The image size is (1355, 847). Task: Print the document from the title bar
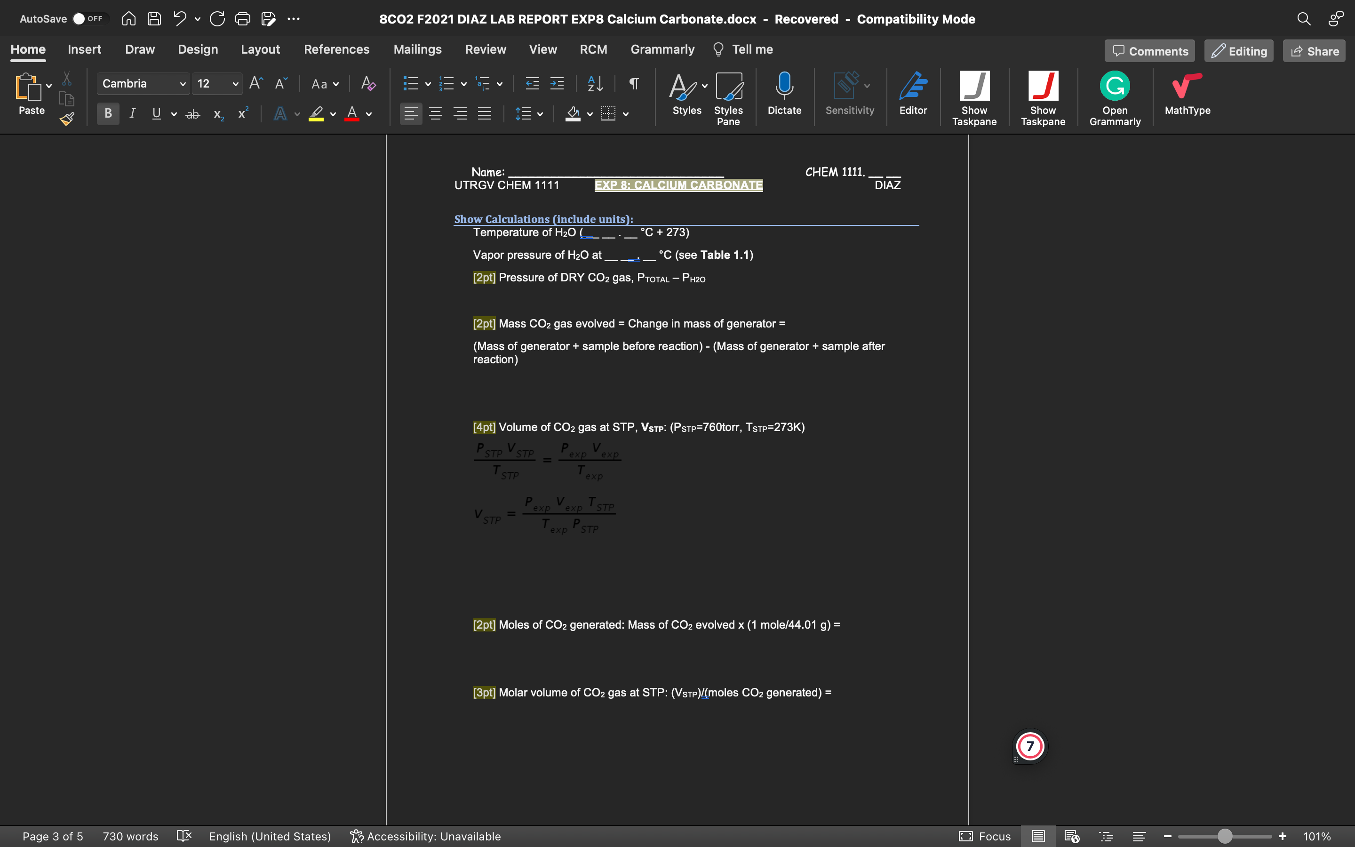click(242, 19)
